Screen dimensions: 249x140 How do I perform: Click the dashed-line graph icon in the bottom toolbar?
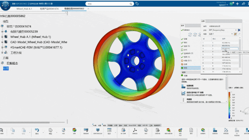226,130
